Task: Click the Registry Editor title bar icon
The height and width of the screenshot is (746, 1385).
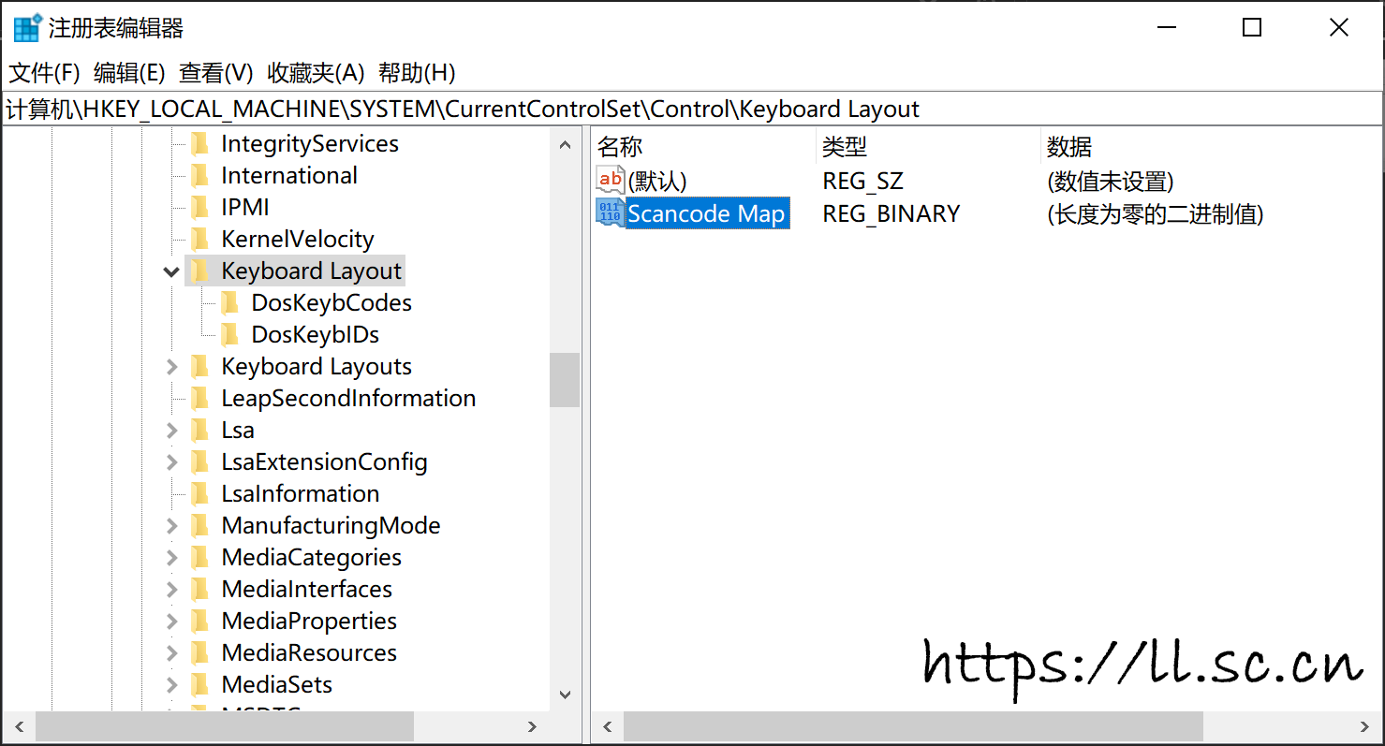Action: 26,28
